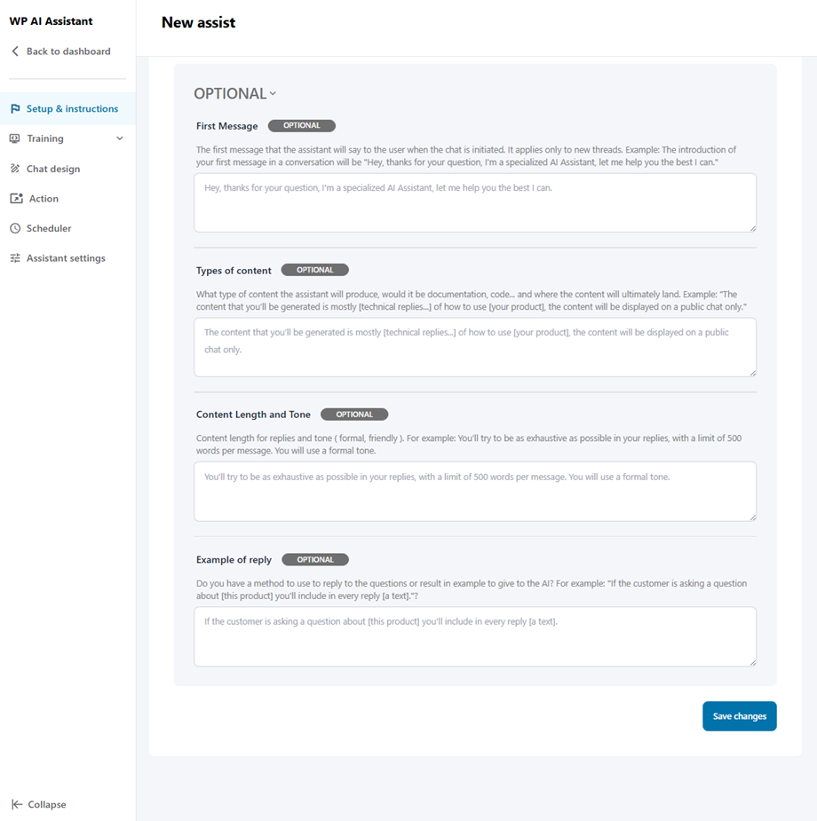Click the Scheduler clock icon
The width and height of the screenshot is (817, 821).
click(15, 228)
